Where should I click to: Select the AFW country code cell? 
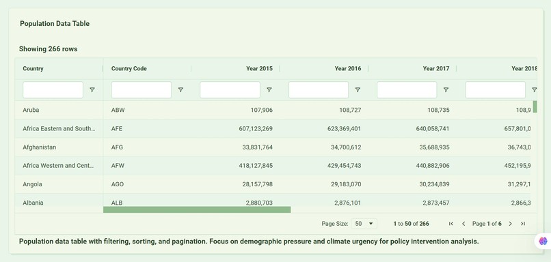coord(148,166)
